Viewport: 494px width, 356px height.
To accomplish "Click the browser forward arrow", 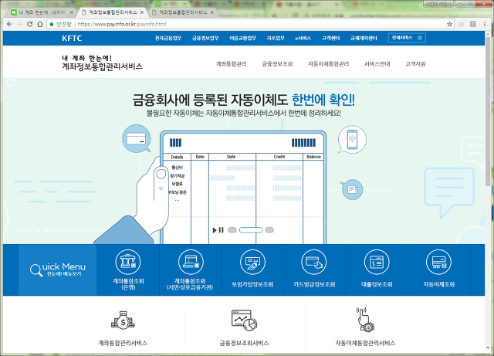I will tap(19, 24).
